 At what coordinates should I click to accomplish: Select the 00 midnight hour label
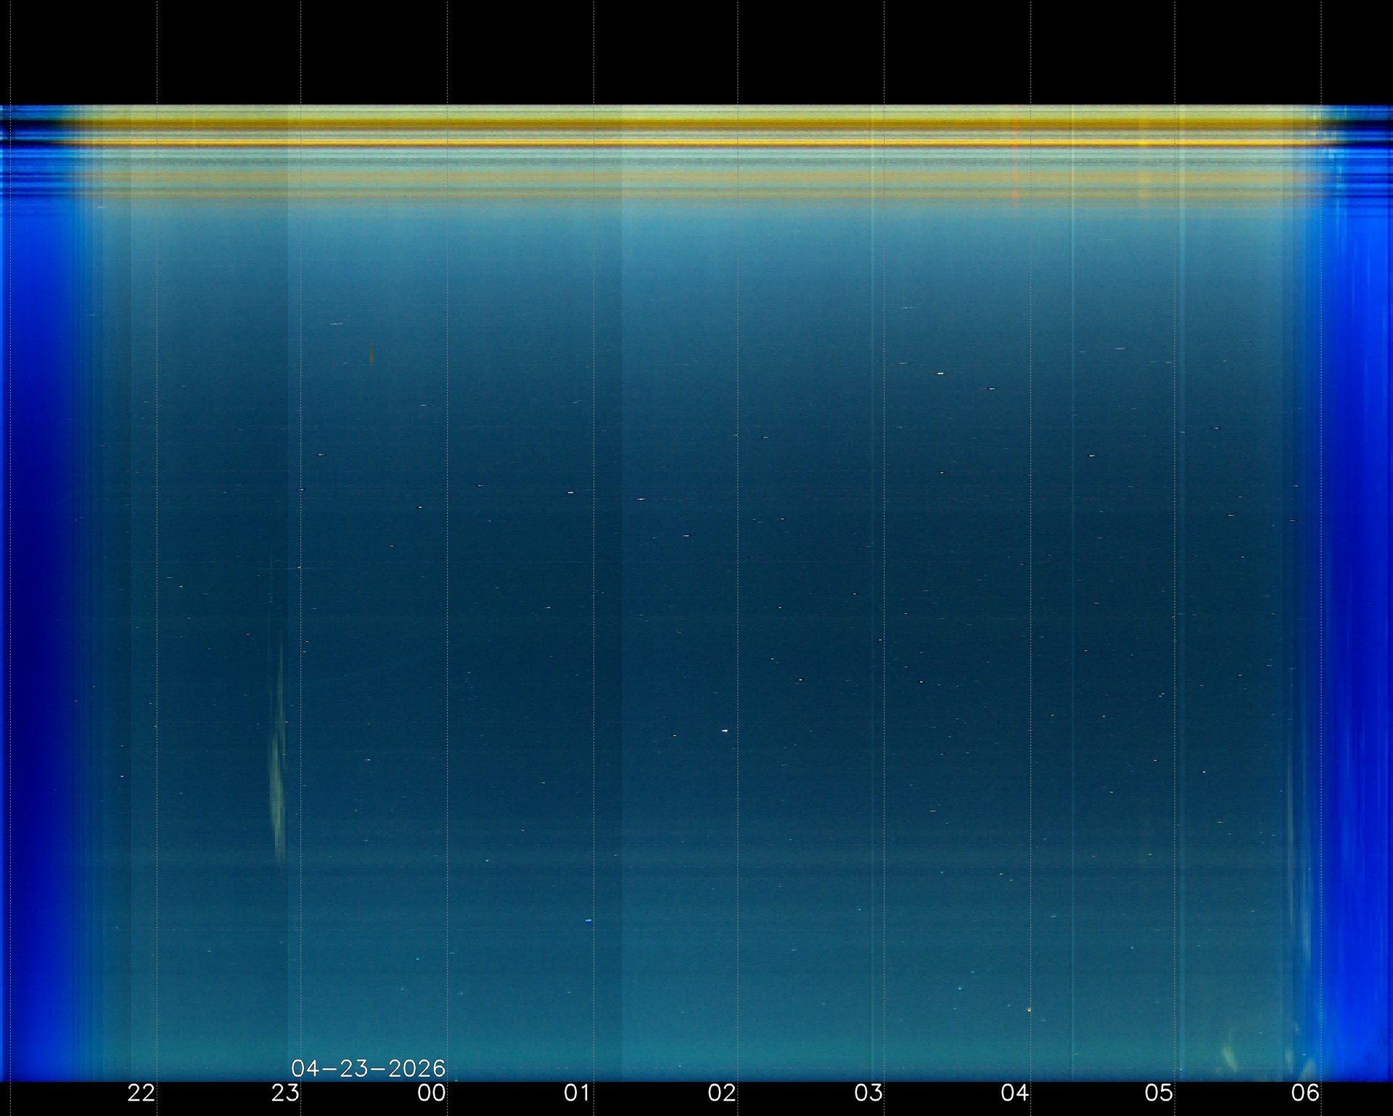(432, 1092)
